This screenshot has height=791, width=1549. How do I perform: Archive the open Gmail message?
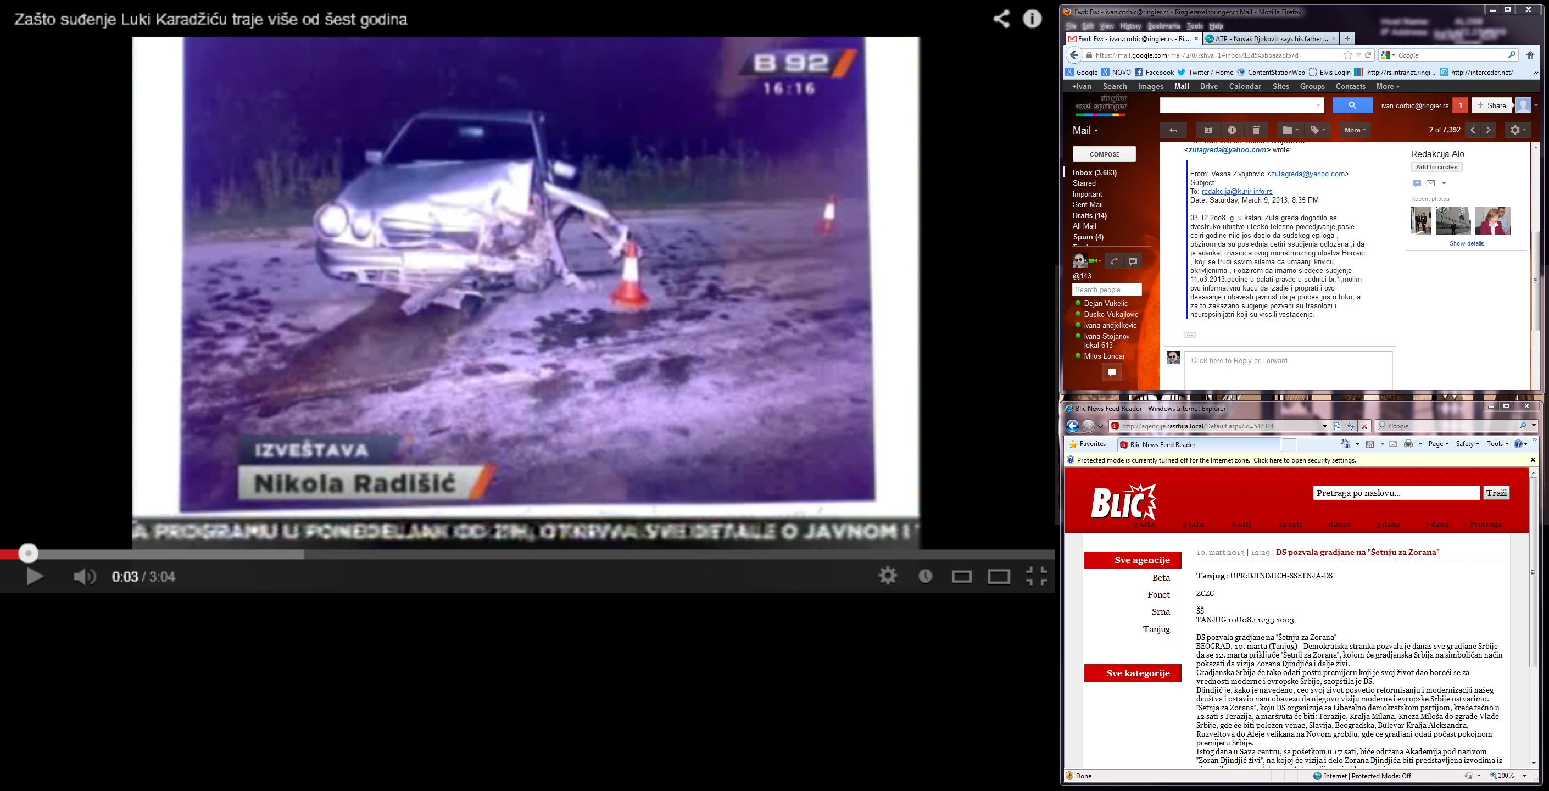1208,130
